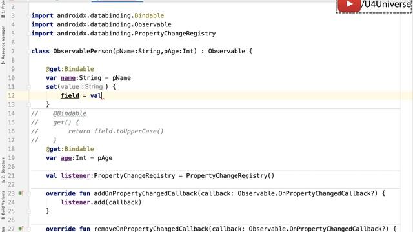Click the 'listener' property on line 21
This screenshot has height=232, width=413.
pos(76,176)
